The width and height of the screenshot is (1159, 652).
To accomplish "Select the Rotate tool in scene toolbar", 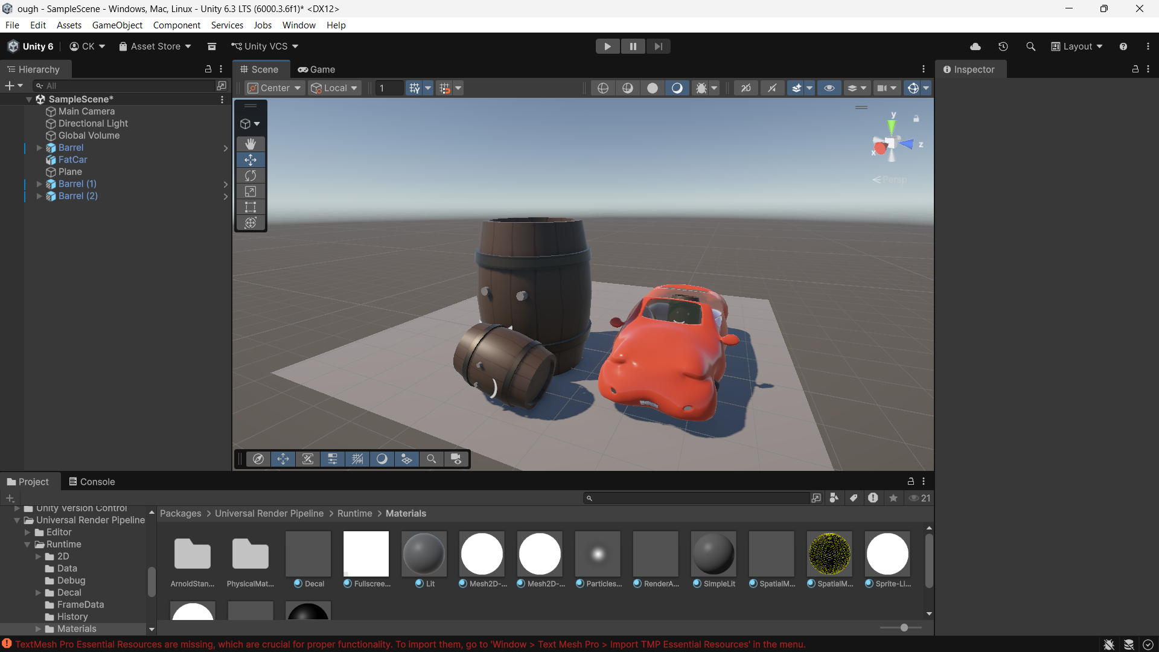I will coord(251,176).
